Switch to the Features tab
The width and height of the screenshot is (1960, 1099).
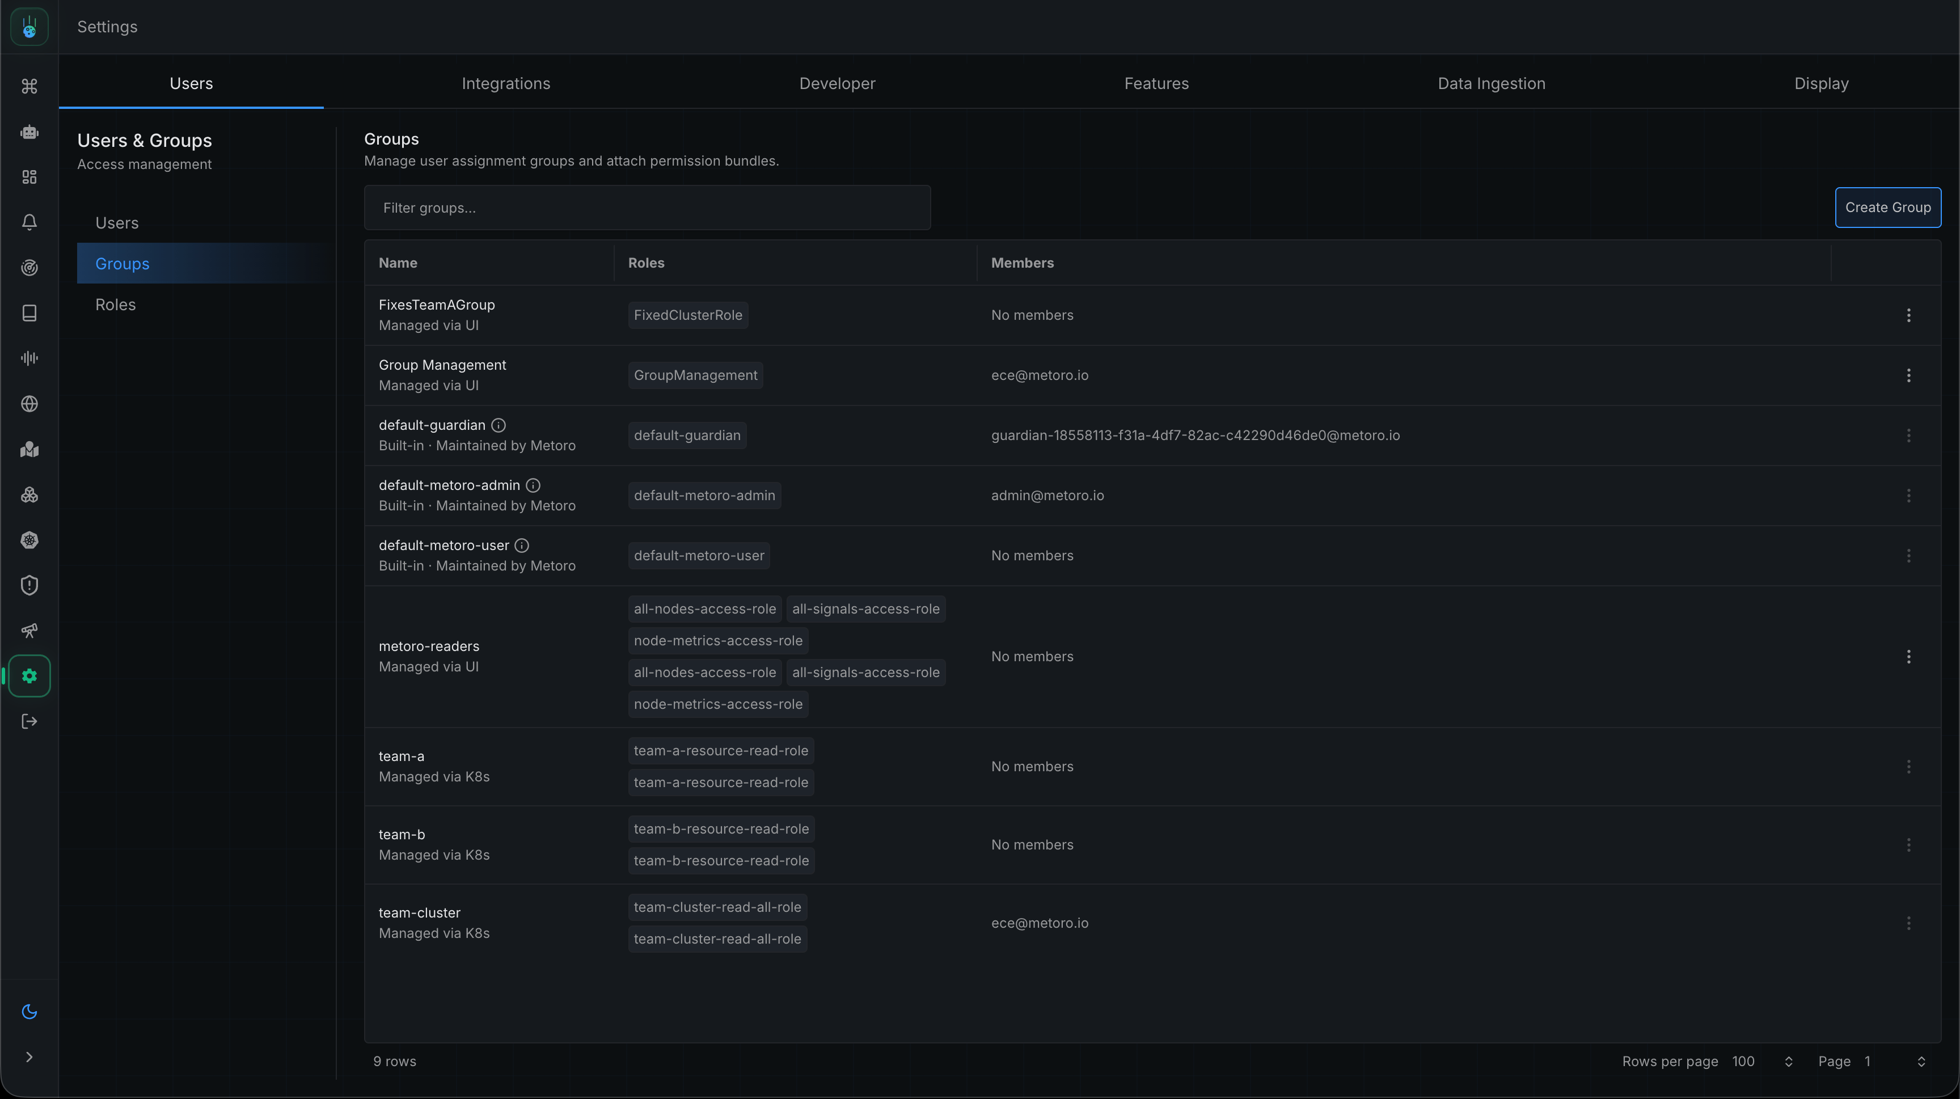(x=1156, y=83)
